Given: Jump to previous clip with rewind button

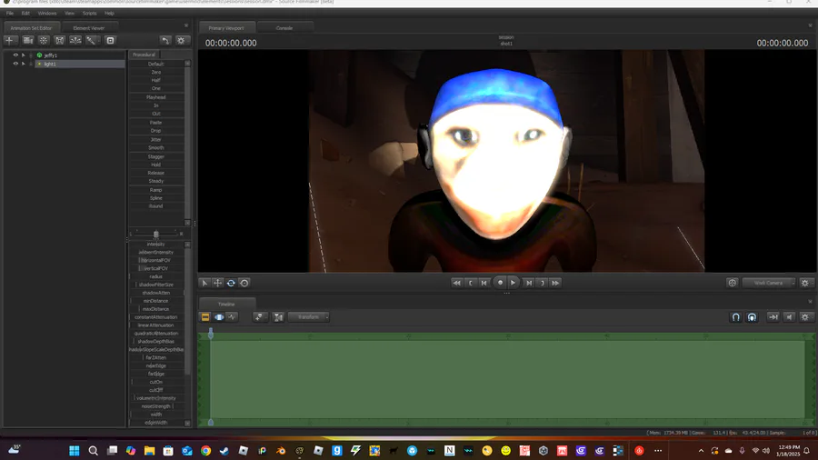Looking at the screenshot, I should (456, 283).
